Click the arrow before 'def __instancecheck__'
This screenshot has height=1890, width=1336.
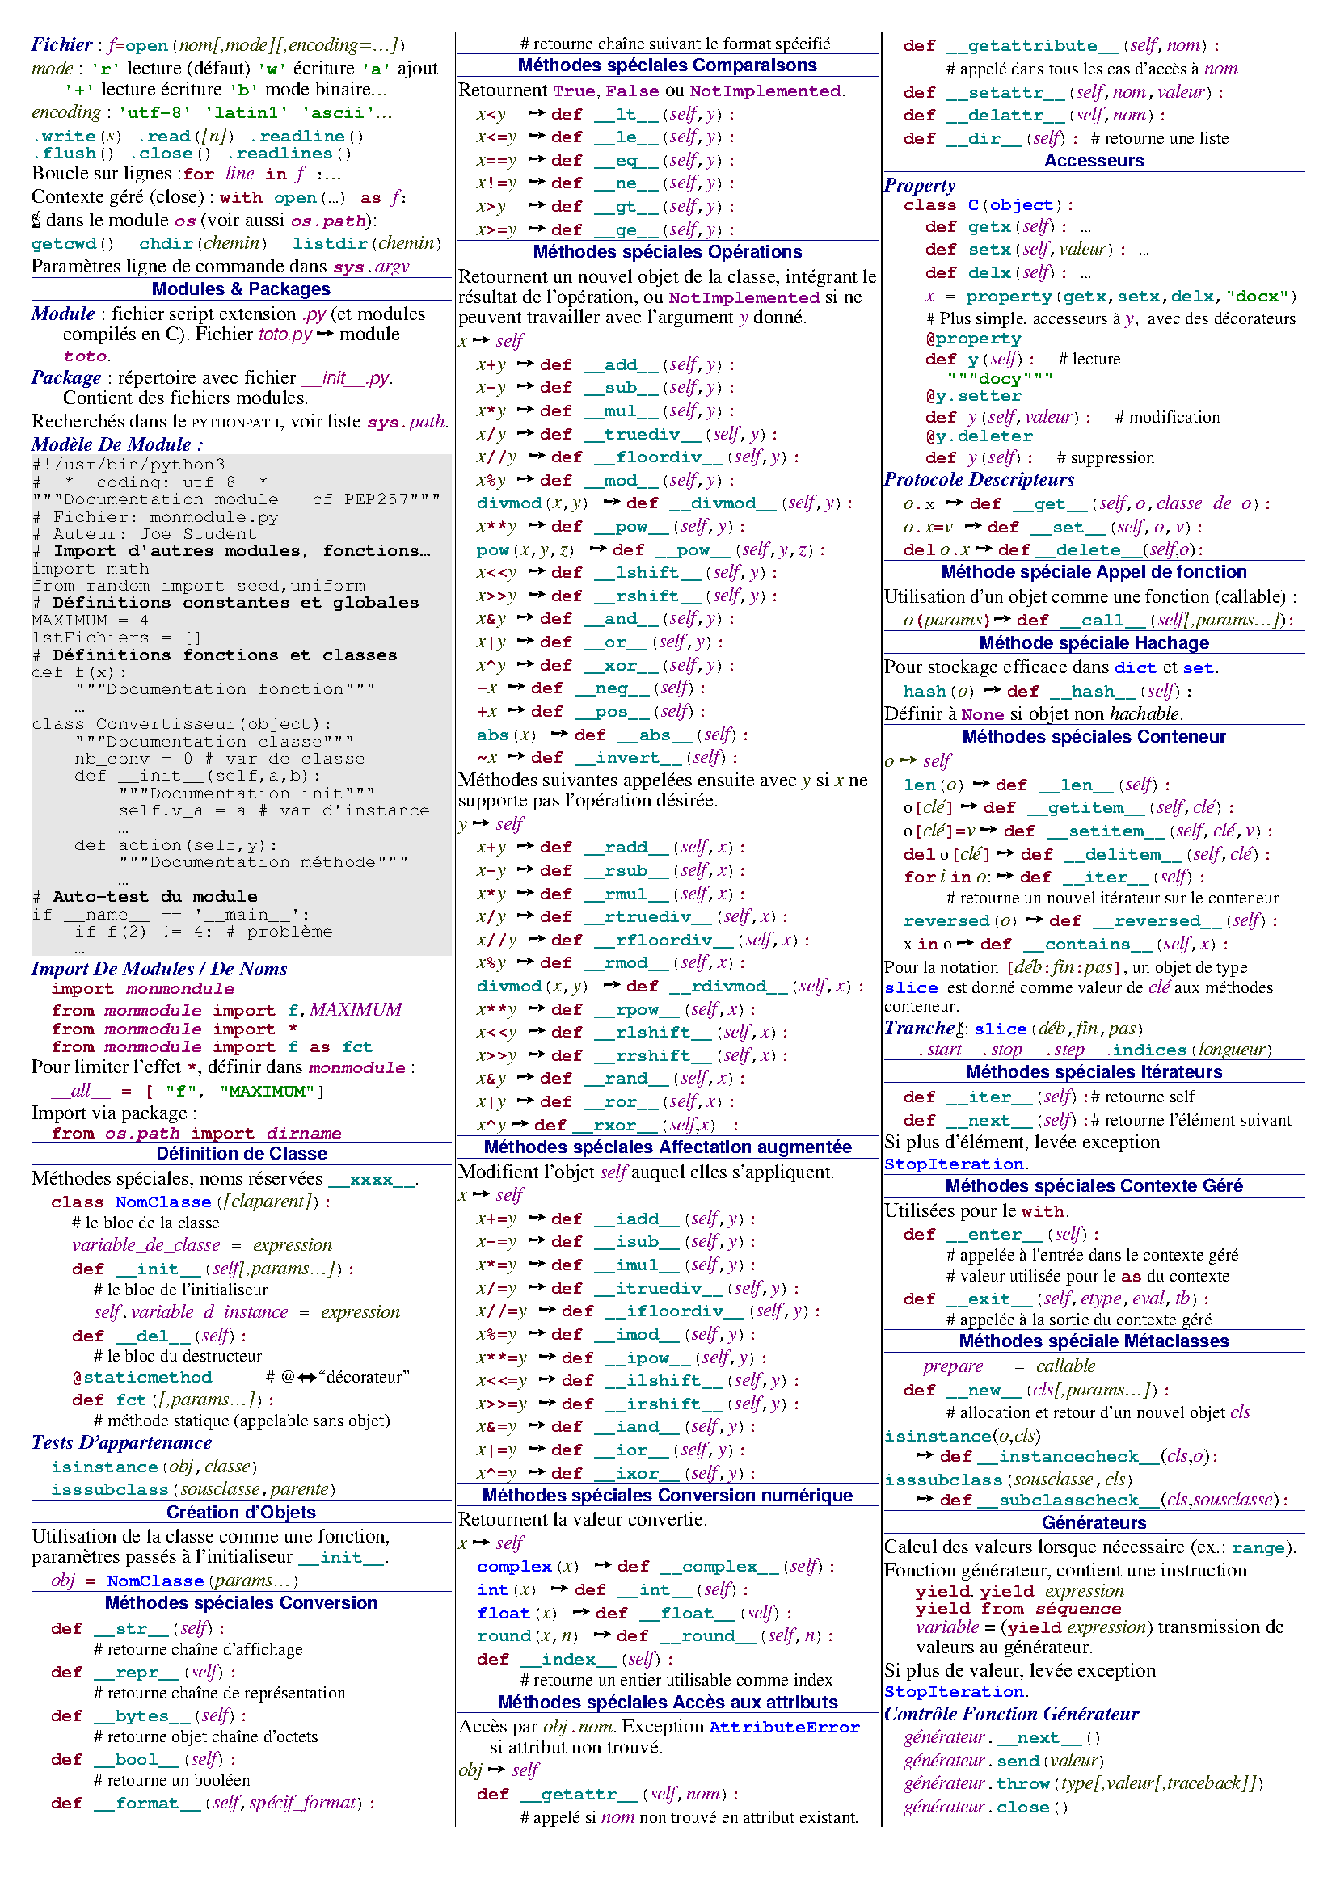click(925, 1456)
